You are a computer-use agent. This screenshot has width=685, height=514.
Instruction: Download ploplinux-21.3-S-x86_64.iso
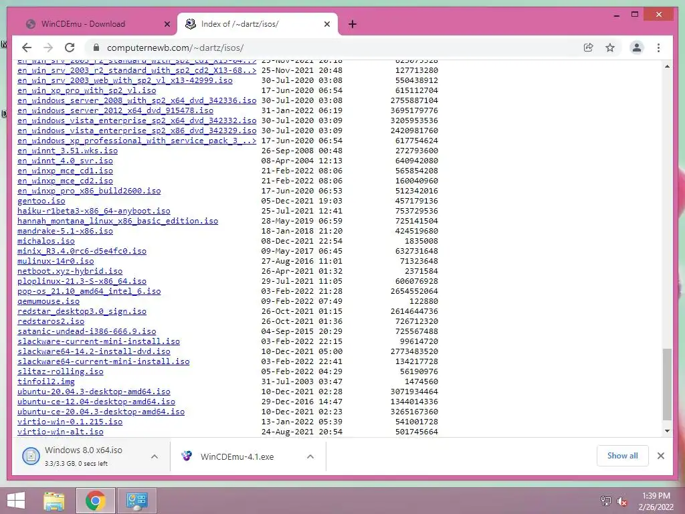pos(82,282)
